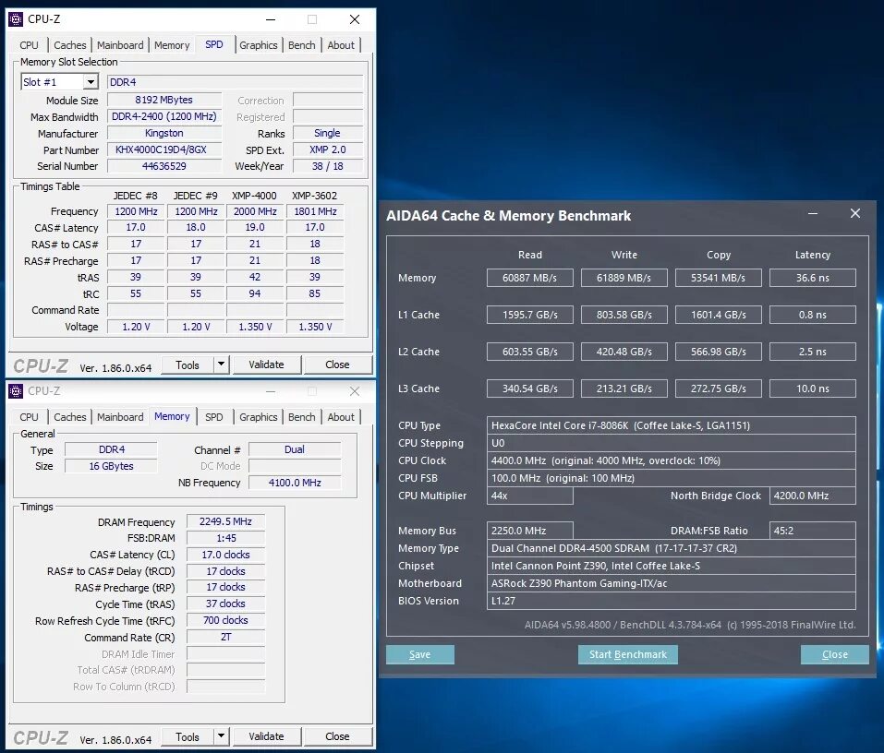
Task: Save the AIDA64 benchmark results
Action: click(x=420, y=654)
